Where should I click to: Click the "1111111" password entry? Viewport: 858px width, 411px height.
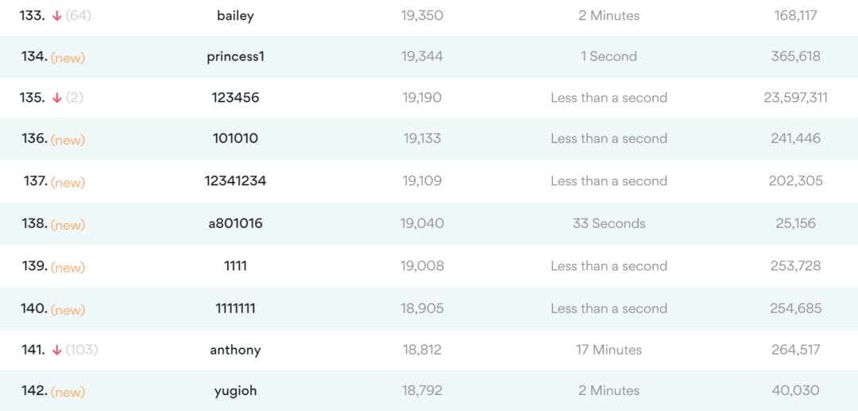[x=235, y=308]
